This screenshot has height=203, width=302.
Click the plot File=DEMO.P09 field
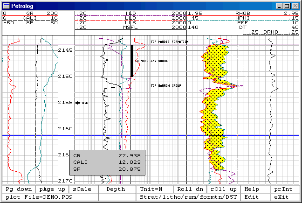coord(50,197)
